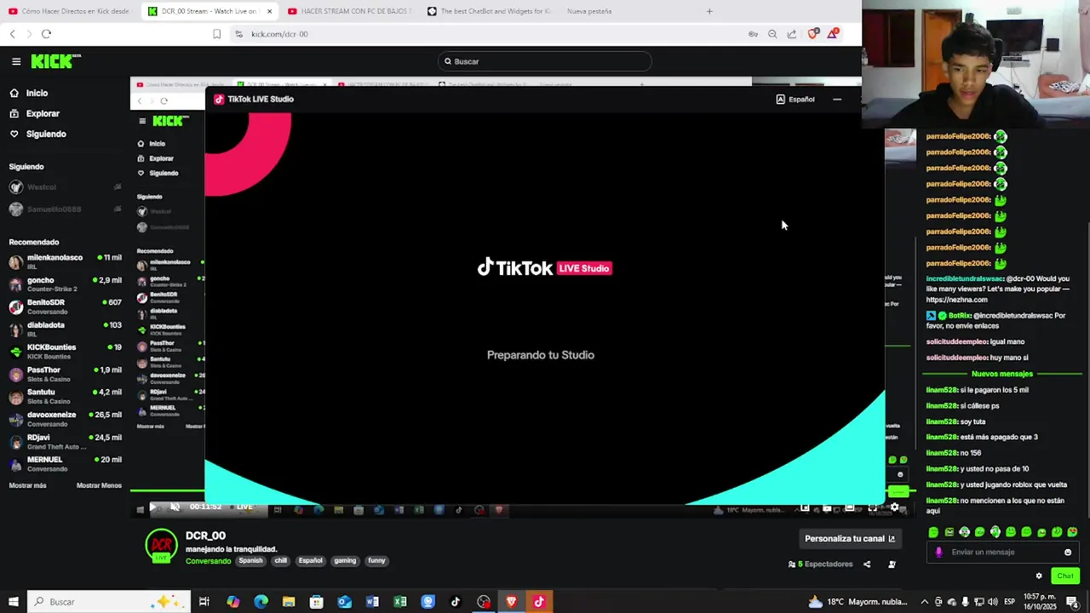Expand list with Mostrar más
The image size is (1090, 613).
(27, 485)
